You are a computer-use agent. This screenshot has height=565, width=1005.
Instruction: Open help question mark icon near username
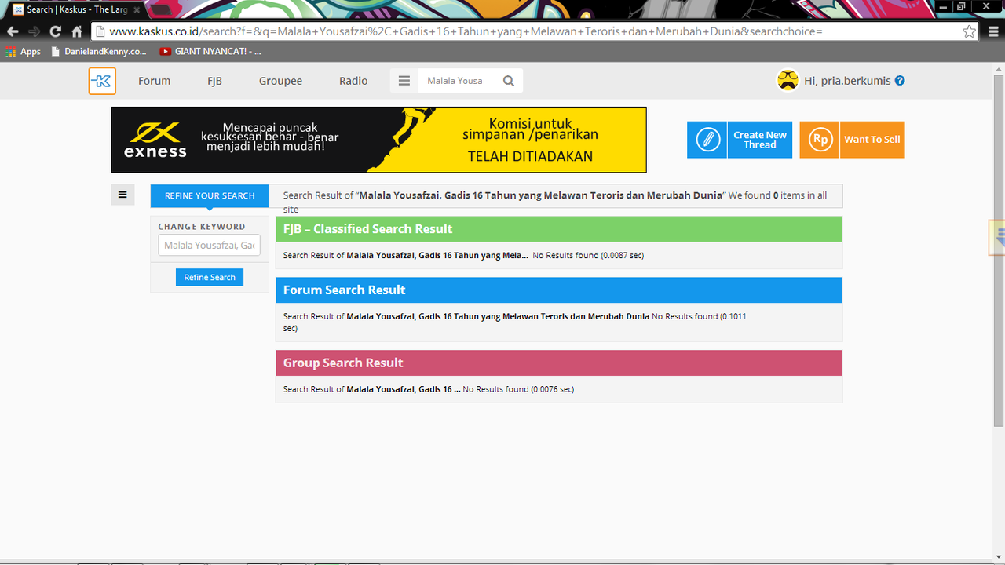pos(900,80)
